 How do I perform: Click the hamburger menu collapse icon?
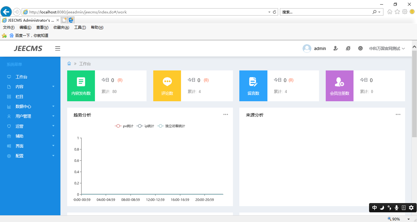click(x=58, y=48)
